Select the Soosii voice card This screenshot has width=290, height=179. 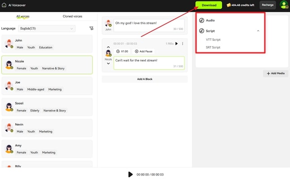[47, 107]
